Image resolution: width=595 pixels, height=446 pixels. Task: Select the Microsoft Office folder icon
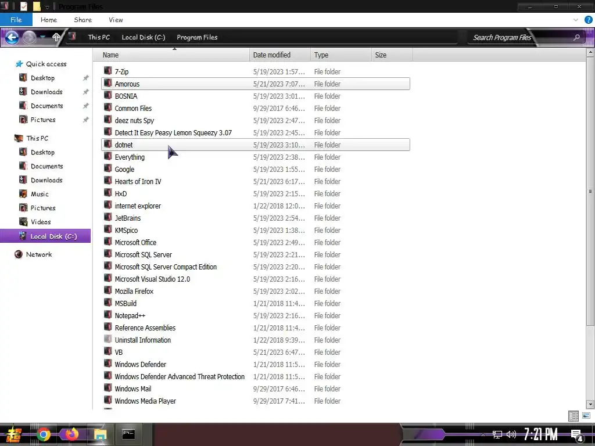pyautogui.click(x=107, y=242)
